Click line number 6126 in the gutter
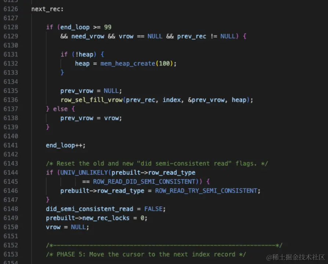 pyautogui.click(x=11, y=9)
